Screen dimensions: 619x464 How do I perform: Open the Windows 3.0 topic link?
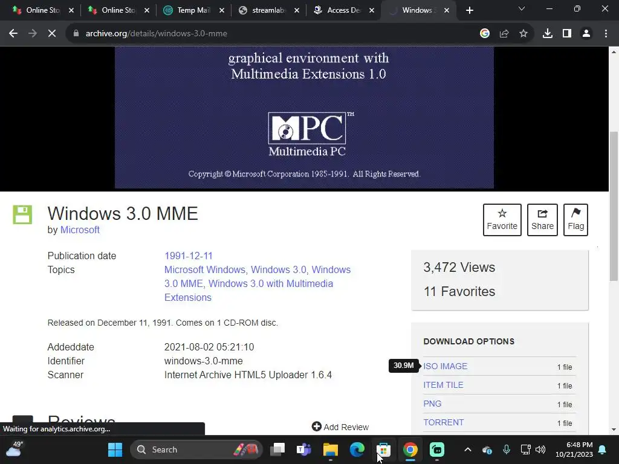(278, 269)
